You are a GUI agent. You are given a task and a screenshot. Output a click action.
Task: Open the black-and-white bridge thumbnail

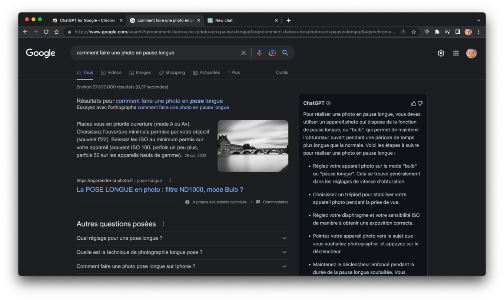pos(253,146)
